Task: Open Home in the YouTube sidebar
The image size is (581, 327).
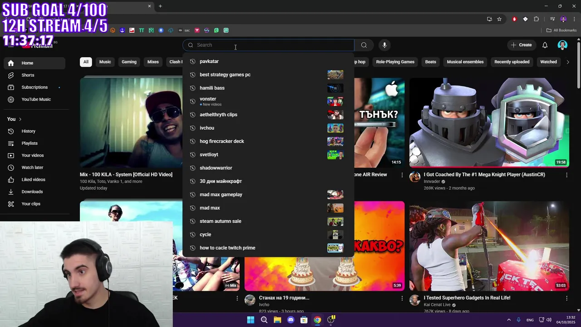Action: [x=34, y=63]
